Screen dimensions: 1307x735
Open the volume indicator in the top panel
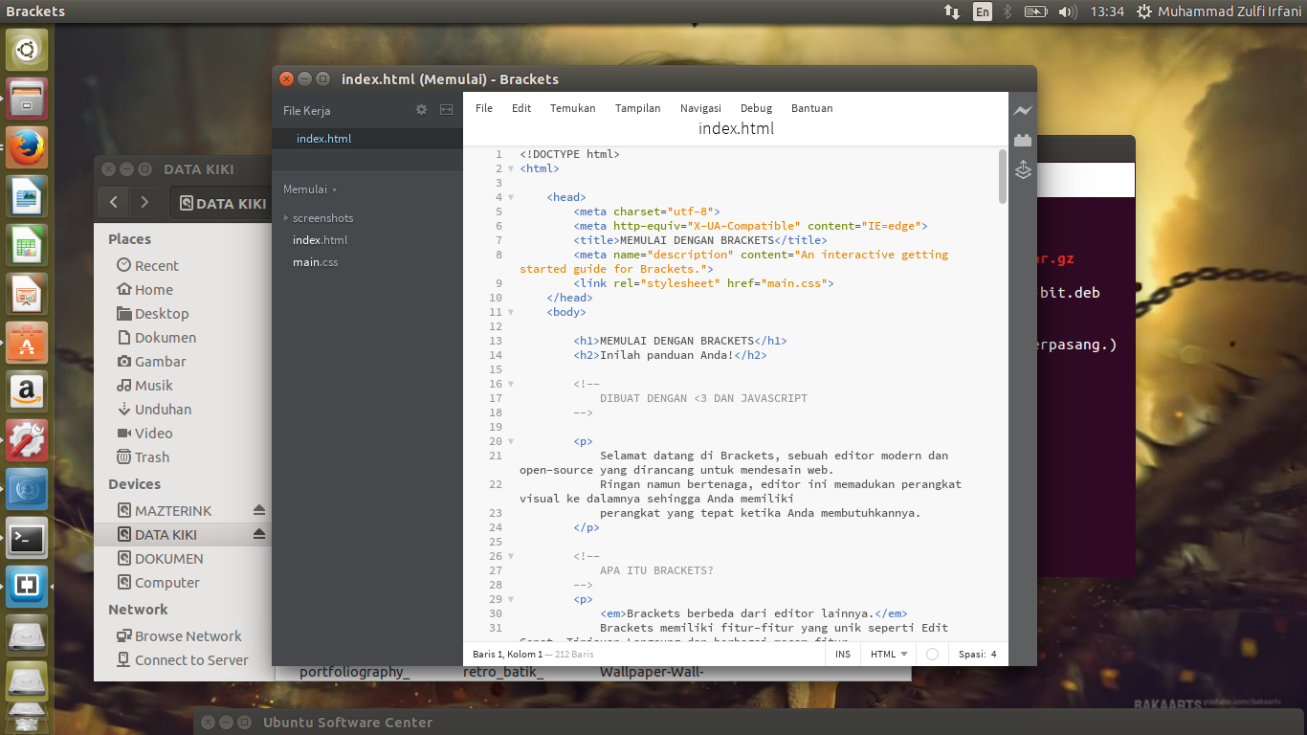[1068, 11]
